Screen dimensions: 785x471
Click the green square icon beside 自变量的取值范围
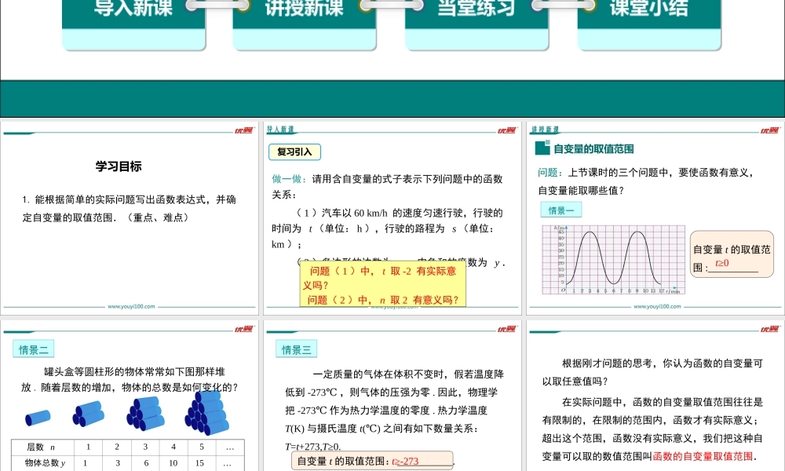click(x=542, y=148)
